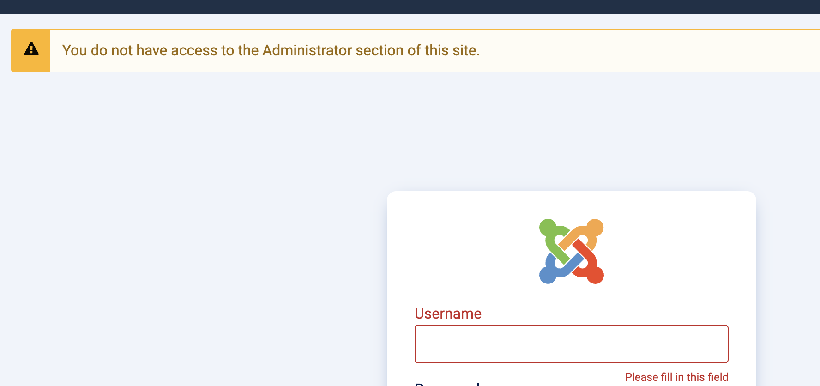This screenshot has width=820, height=386.
Task: Click the warning triangle icon
Action: (31, 49)
